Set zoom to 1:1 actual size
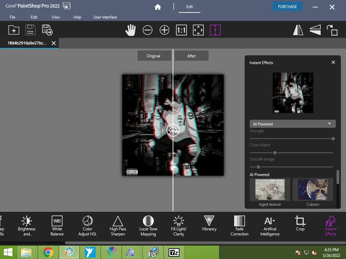This screenshot has width=346, height=259. (x=181, y=30)
